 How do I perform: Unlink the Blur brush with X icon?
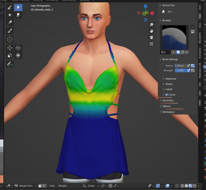coord(187,52)
